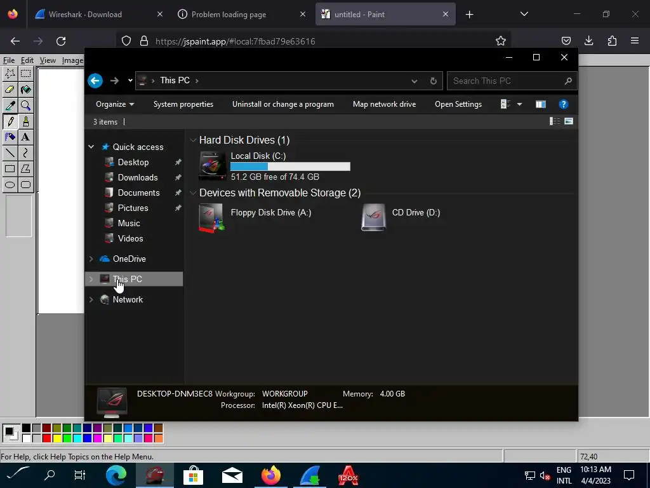Open the Mail app from taskbar

[x=232, y=475]
